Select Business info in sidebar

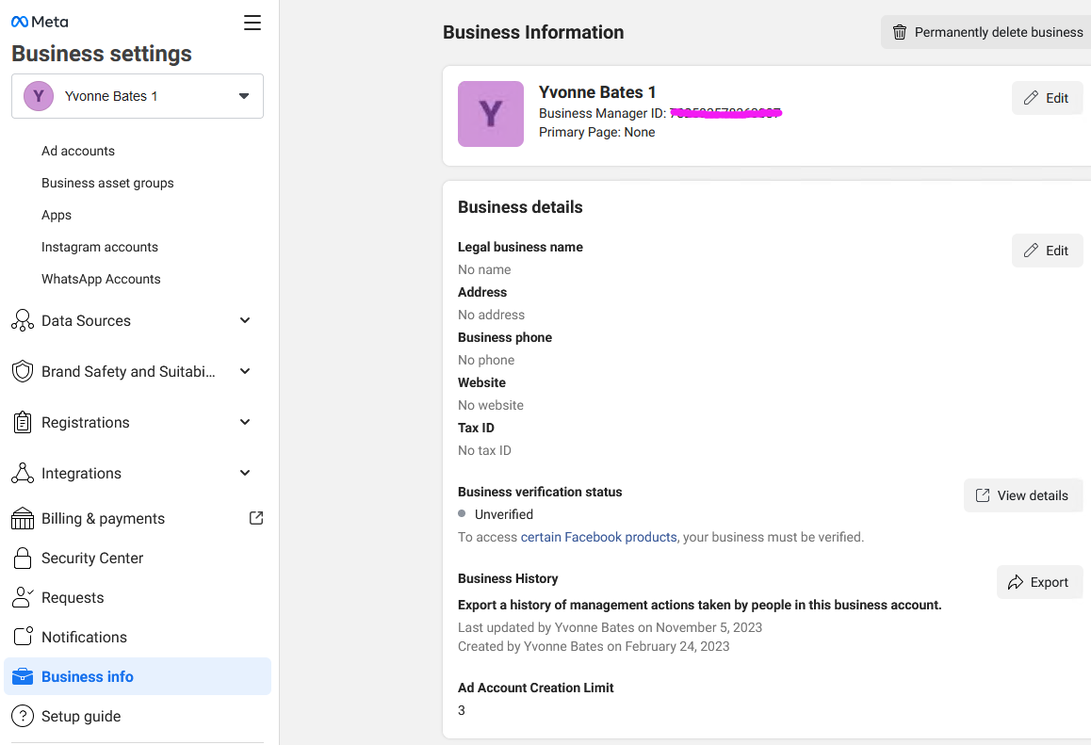[138, 676]
